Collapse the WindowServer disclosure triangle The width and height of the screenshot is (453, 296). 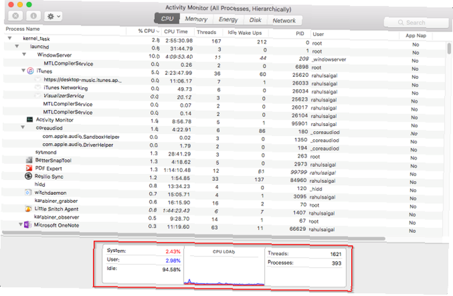(24, 54)
